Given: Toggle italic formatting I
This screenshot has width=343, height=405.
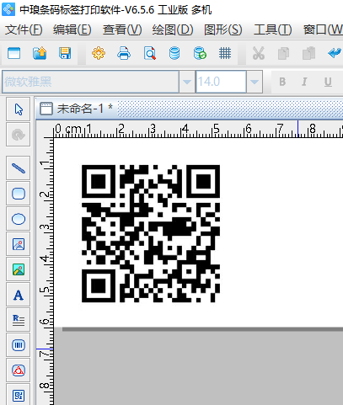Looking at the screenshot, I should tap(304, 82).
